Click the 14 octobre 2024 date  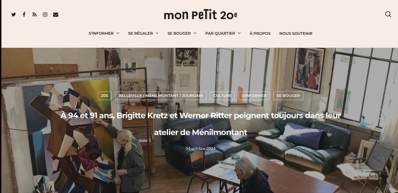[200, 149]
